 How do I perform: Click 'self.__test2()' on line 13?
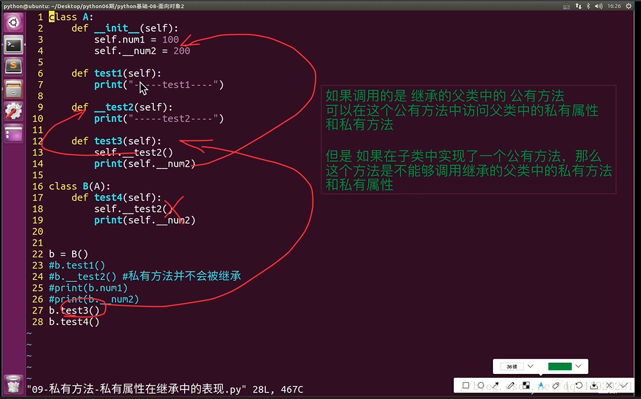pos(133,153)
